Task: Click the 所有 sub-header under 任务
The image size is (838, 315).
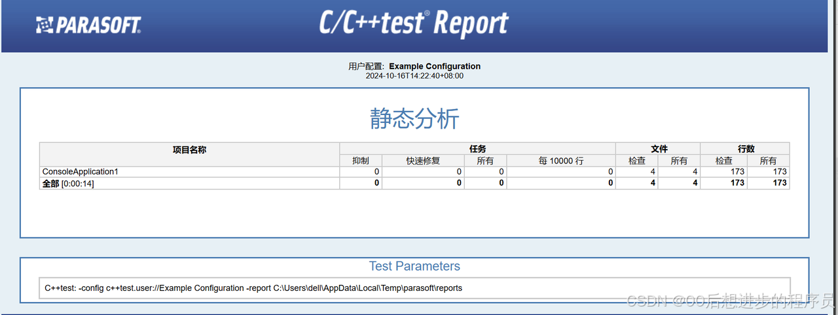Action: [x=485, y=161]
